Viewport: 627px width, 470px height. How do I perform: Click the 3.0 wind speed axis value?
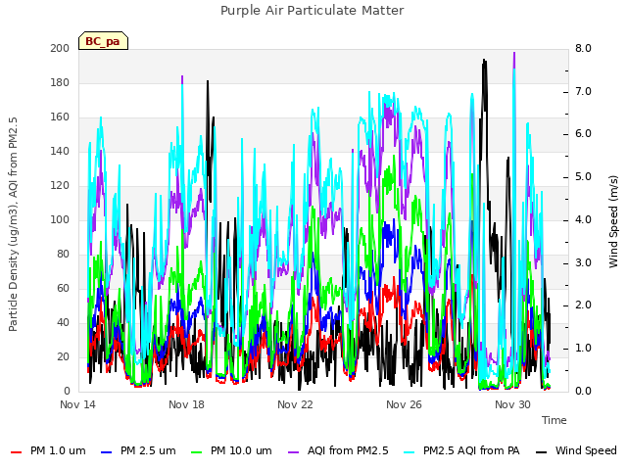584,263
